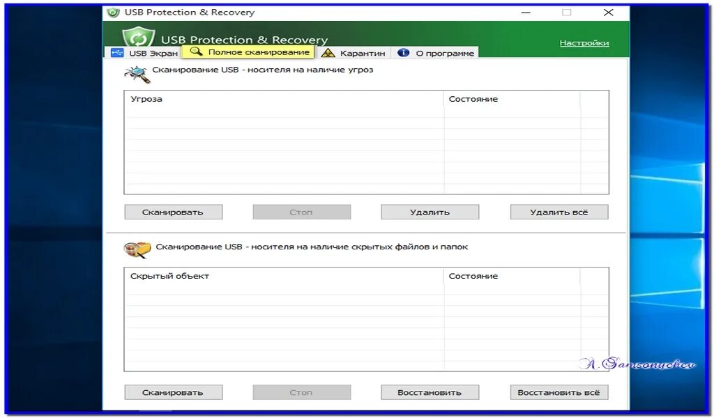Open the О программе tab
The width and height of the screenshot is (714, 418).
(x=436, y=53)
